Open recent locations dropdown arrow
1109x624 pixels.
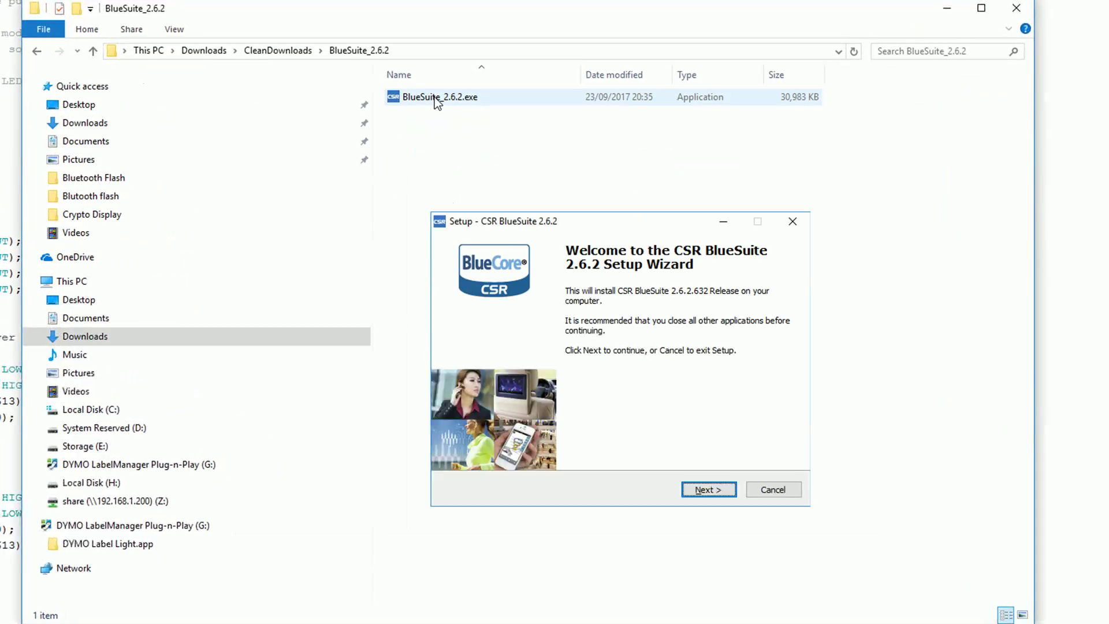point(77,51)
